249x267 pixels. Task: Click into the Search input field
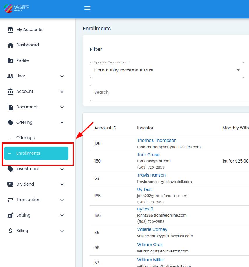169,92
